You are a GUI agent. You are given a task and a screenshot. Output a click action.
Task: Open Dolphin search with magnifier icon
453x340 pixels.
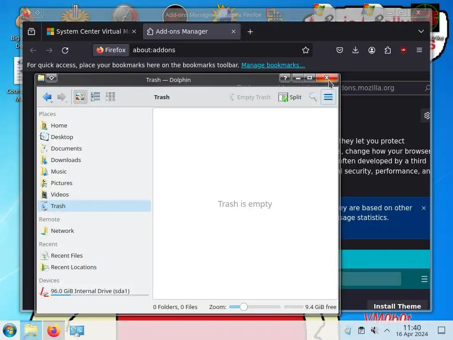(x=313, y=97)
